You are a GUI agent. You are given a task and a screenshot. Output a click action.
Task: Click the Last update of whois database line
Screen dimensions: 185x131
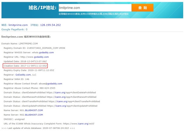(x=38, y=128)
